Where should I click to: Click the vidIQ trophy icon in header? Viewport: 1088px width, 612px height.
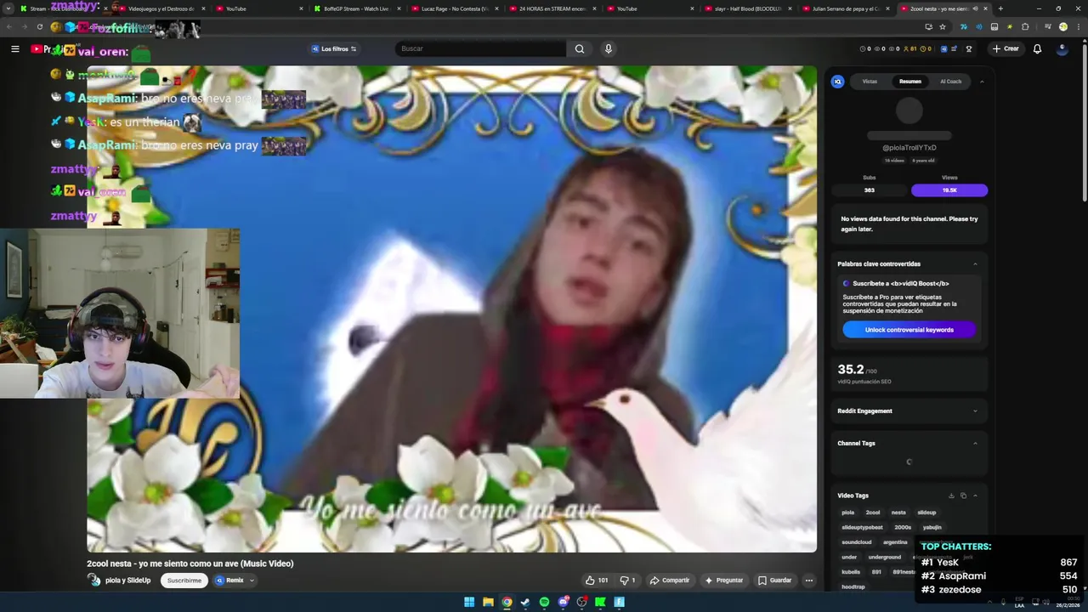(x=968, y=48)
